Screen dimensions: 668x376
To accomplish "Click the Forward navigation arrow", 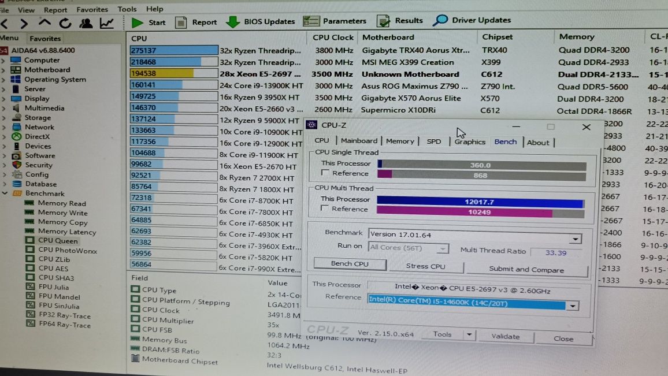I will 24,24.
